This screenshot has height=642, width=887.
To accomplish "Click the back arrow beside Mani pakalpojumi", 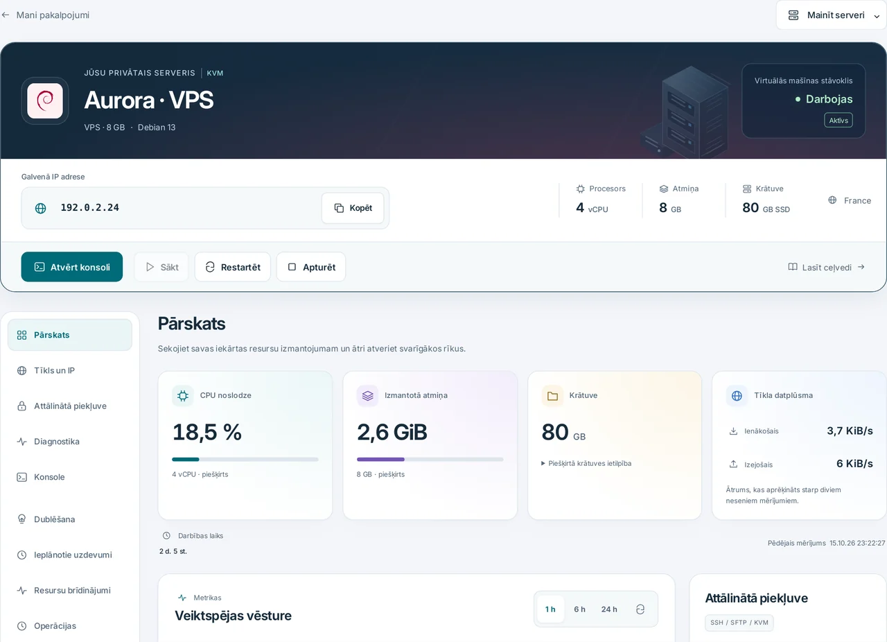I will [6, 15].
